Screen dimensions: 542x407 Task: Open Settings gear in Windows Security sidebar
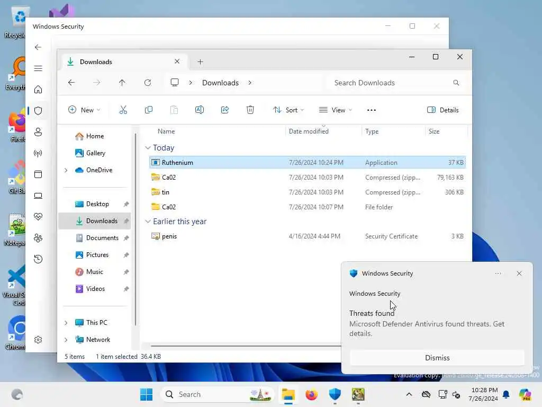pos(38,340)
